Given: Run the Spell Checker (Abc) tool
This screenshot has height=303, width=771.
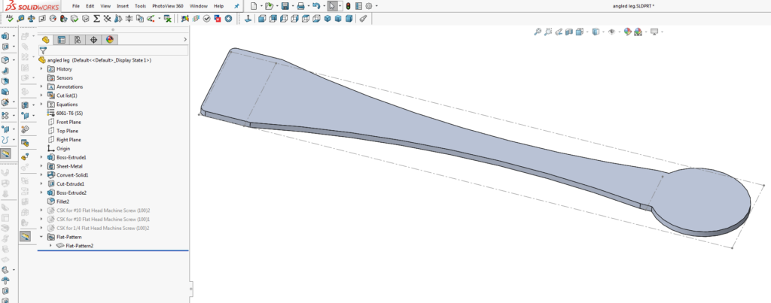Looking at the screenshot, I should point(9,19).
